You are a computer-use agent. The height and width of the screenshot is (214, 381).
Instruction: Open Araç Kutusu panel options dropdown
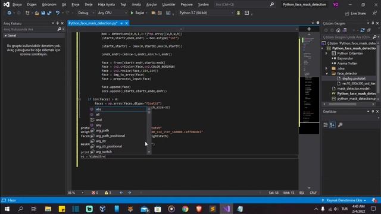(53, 23)
